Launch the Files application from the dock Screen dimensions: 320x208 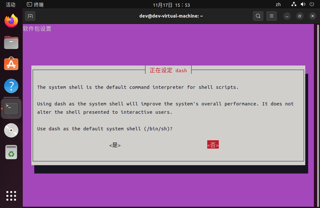pyautogui.click(x=11, y=42)
